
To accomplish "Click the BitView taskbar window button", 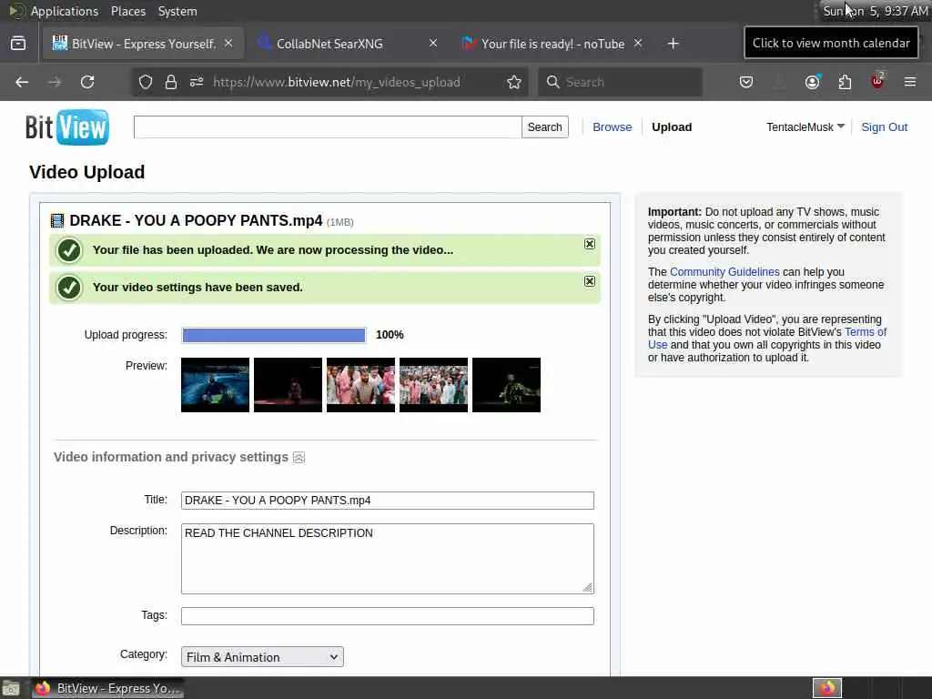I will [107, 688].
